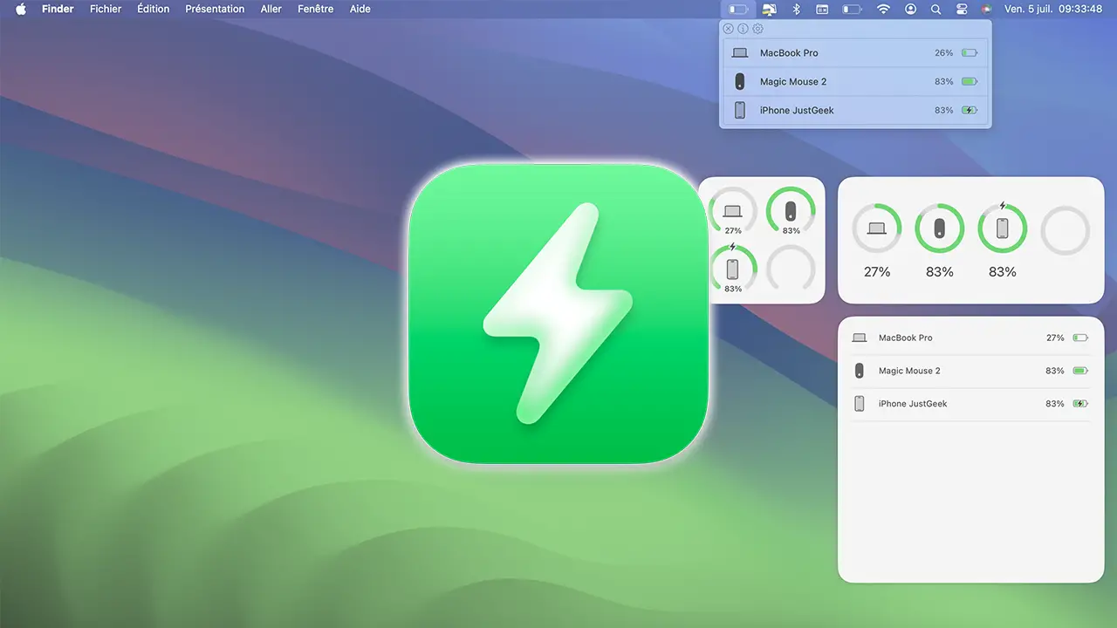Open the Fenêtre menu
Screen dimensions: 1117x628
coord(315,9)
